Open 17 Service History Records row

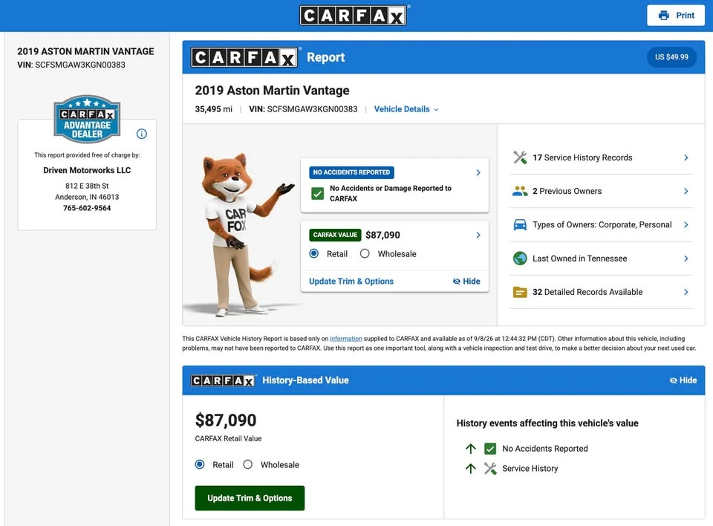click(x=601, y=158)
